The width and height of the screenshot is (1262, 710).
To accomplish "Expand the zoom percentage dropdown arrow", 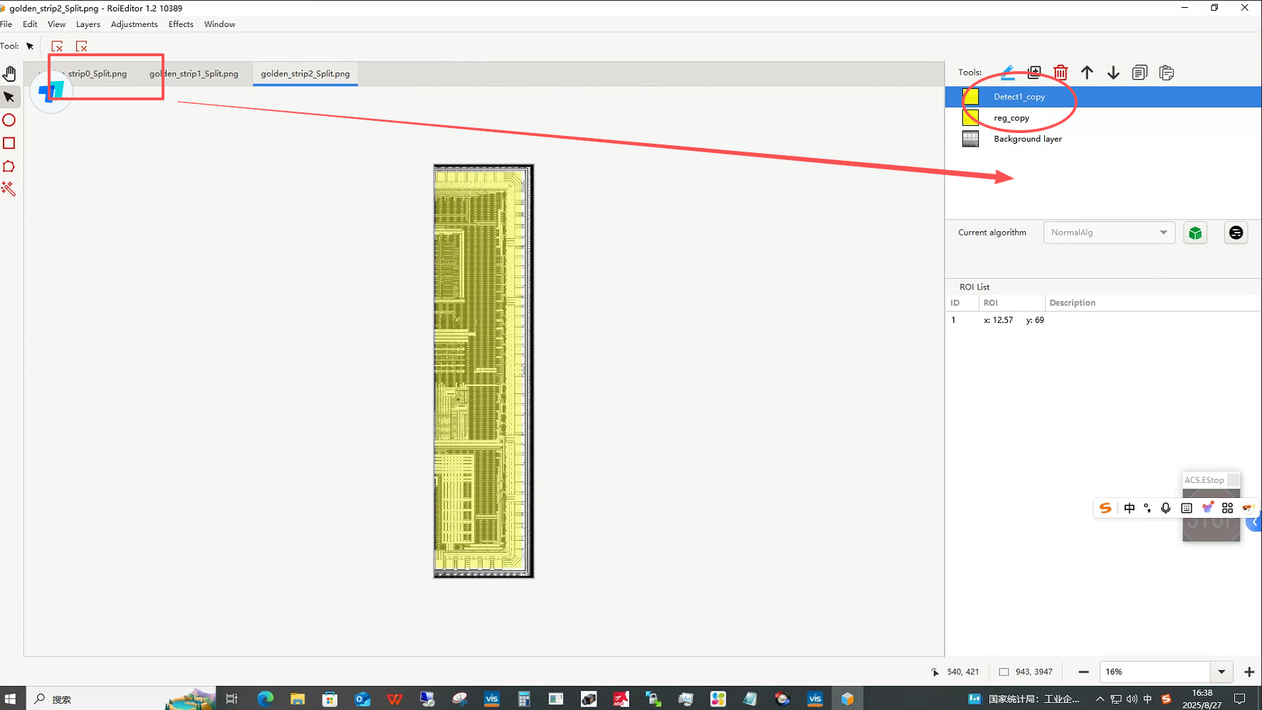I will [1221, 672].
